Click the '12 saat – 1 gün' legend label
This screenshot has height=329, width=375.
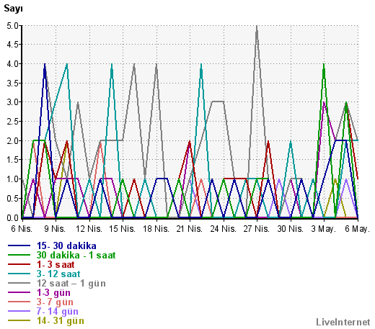[71, 284]
